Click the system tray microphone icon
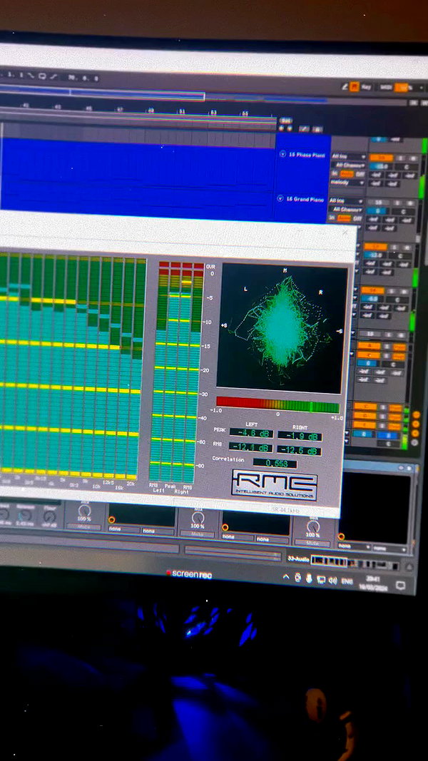 click(x=309, y=579)
